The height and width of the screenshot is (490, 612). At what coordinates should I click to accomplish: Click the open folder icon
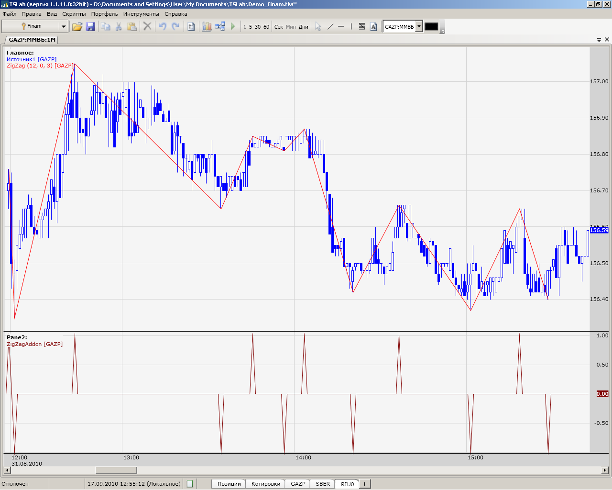tap(77, 27)
